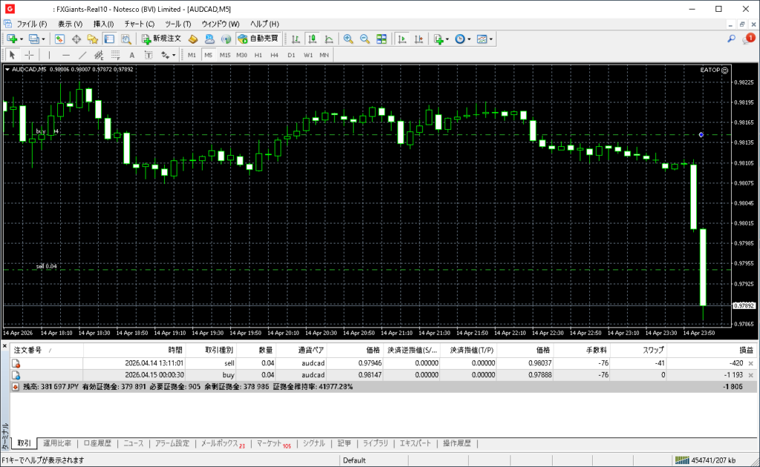
Task: Expand the new chart dropdown arrow
Action: (x=22, y=39)
